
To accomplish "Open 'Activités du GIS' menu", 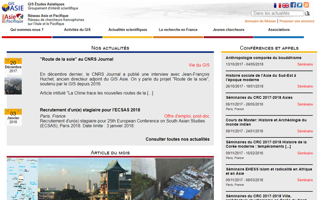I will (77, 30).
